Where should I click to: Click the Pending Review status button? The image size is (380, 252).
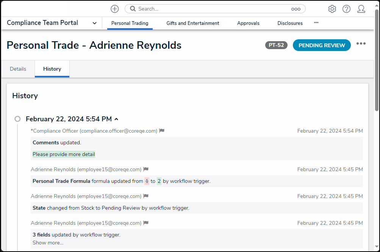tap(322, 45)
